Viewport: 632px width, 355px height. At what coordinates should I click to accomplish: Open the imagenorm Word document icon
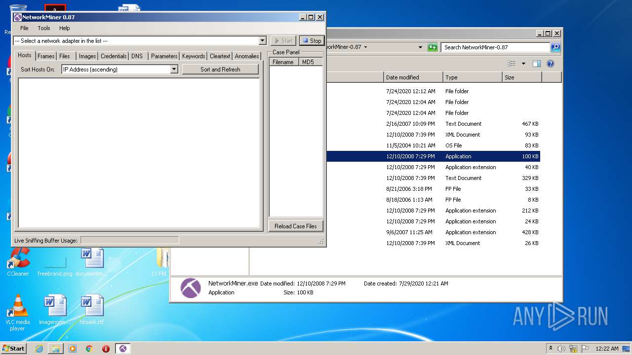55,310
